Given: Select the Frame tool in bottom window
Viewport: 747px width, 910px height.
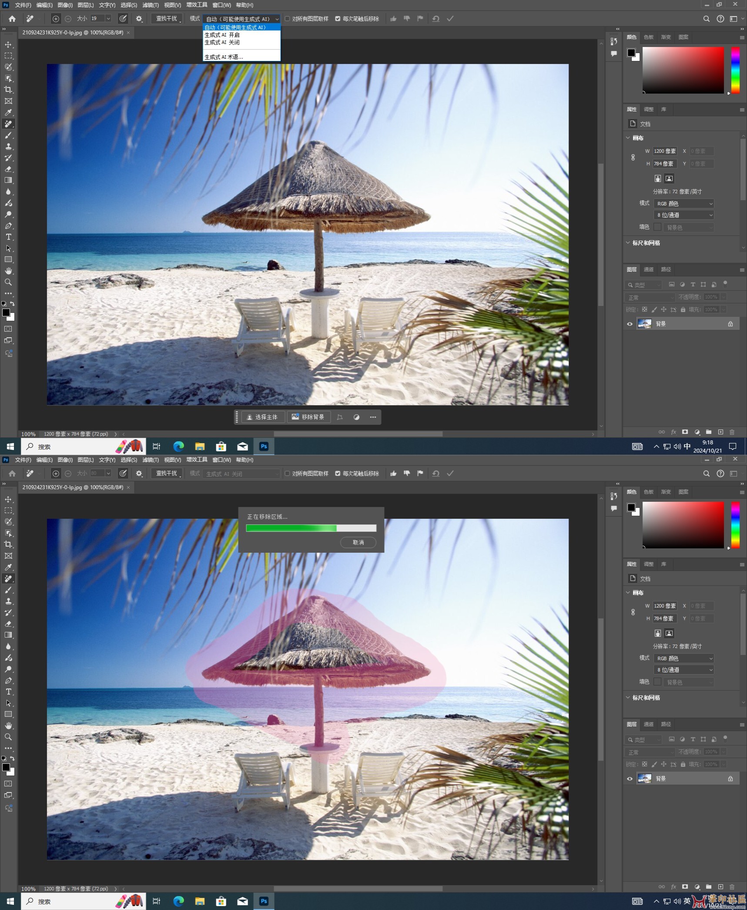Looking at the screenshot, I should (x=8, y=556).
